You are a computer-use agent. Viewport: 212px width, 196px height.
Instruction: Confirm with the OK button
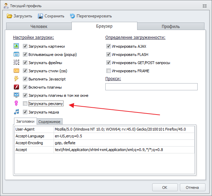click(165, 187)
